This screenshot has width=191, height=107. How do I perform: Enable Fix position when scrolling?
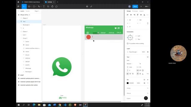127,43
